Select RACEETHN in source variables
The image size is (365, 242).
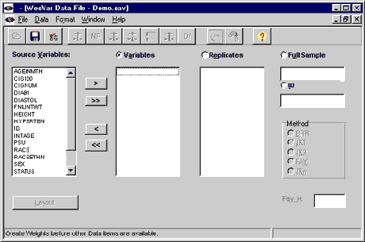pos(29,157)
